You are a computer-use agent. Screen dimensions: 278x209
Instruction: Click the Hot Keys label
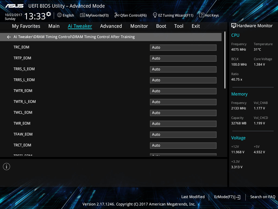pyautogui.click(x=212, y=16)
